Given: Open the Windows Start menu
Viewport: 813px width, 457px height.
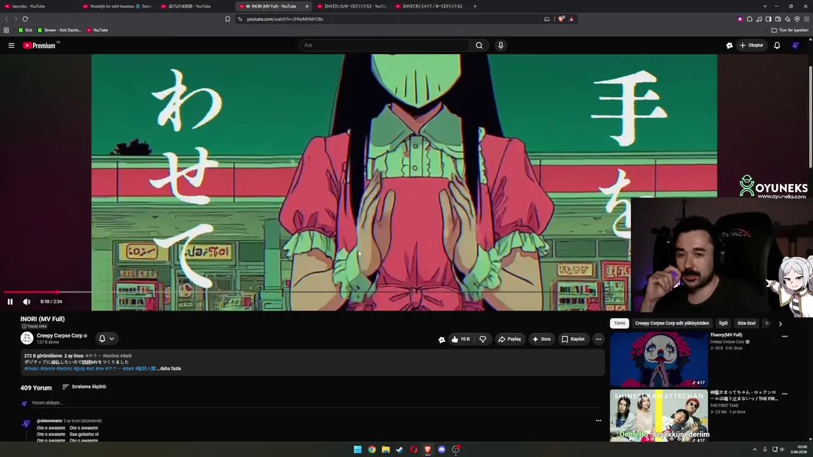Looking at the screenshot, I should [358, 449].
